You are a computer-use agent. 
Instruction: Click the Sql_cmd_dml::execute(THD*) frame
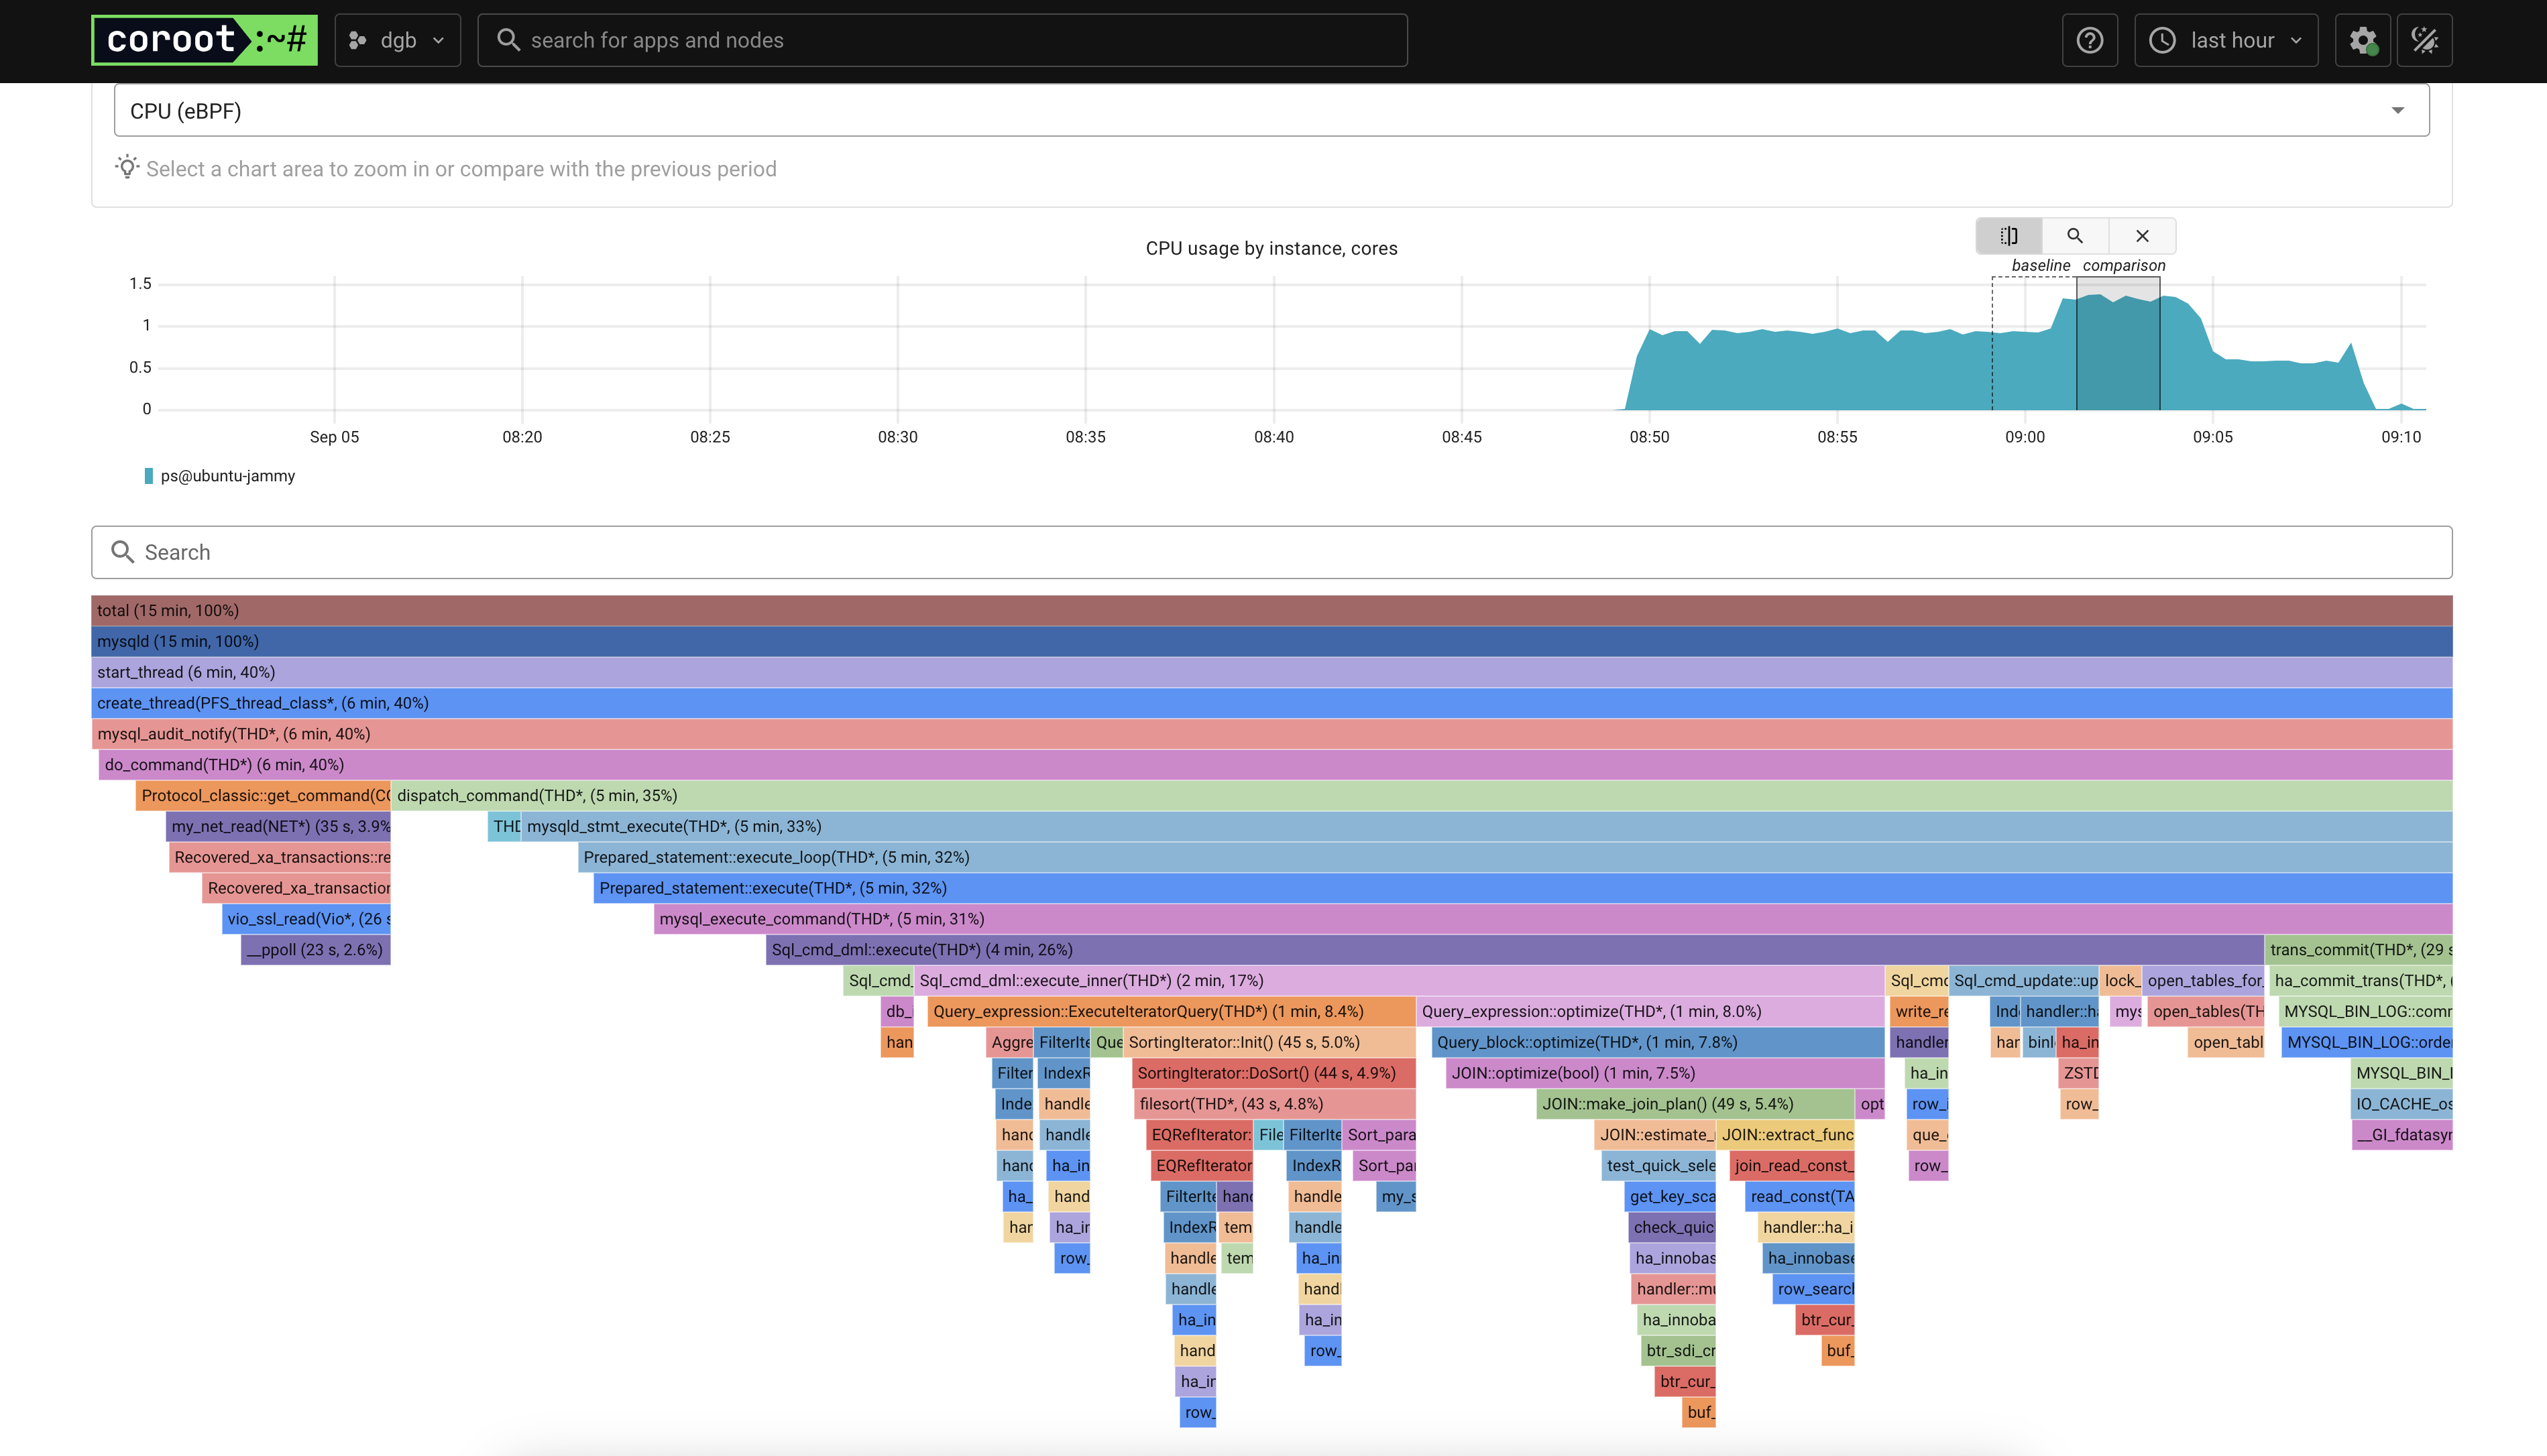point(1515,950)
